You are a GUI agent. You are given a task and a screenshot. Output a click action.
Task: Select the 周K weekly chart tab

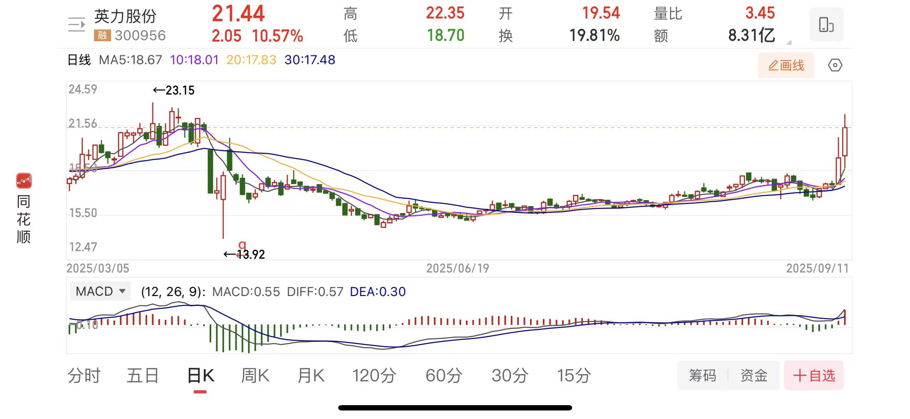(255, 375)
